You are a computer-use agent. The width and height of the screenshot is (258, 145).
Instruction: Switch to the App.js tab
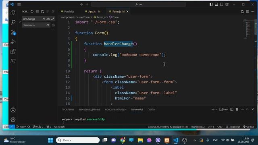click(x=92, y=12)
